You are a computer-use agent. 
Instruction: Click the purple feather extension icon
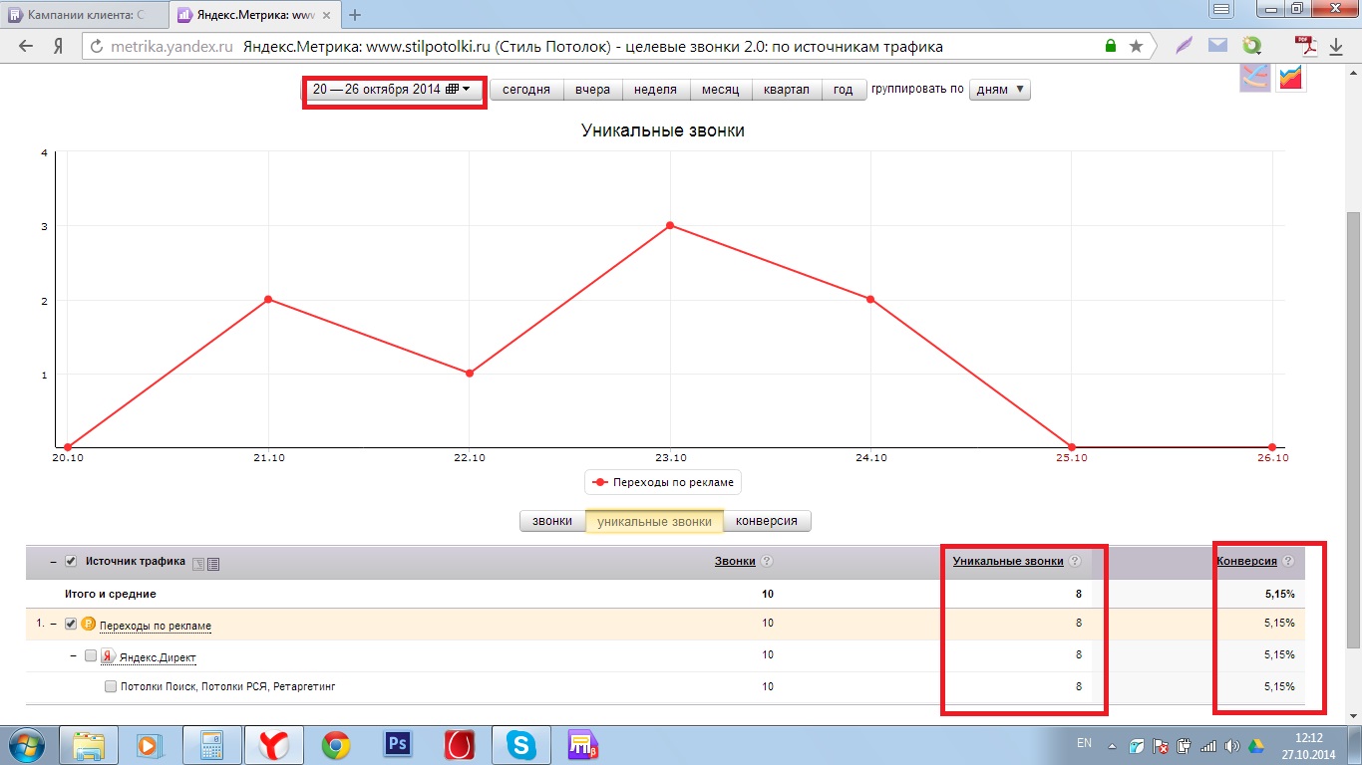[x=1184, y=46]
